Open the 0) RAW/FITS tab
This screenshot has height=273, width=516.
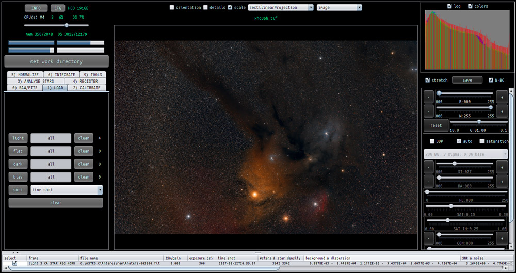coord(25,88)
